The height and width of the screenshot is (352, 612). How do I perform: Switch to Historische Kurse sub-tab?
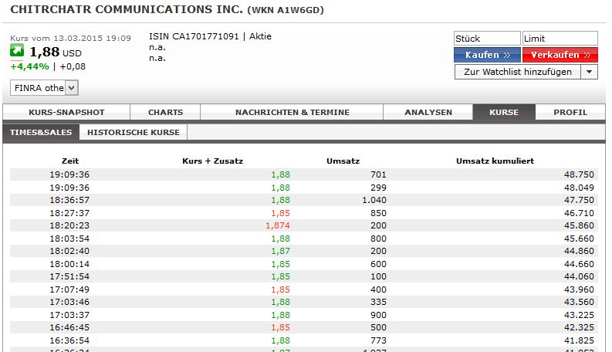[134, 132]
